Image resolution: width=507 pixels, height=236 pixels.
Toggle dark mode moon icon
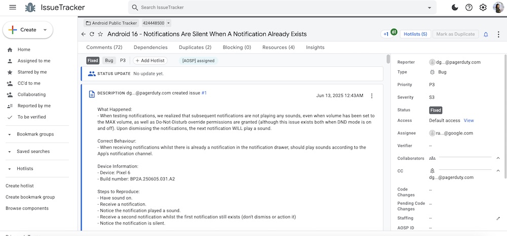(455, 8)
